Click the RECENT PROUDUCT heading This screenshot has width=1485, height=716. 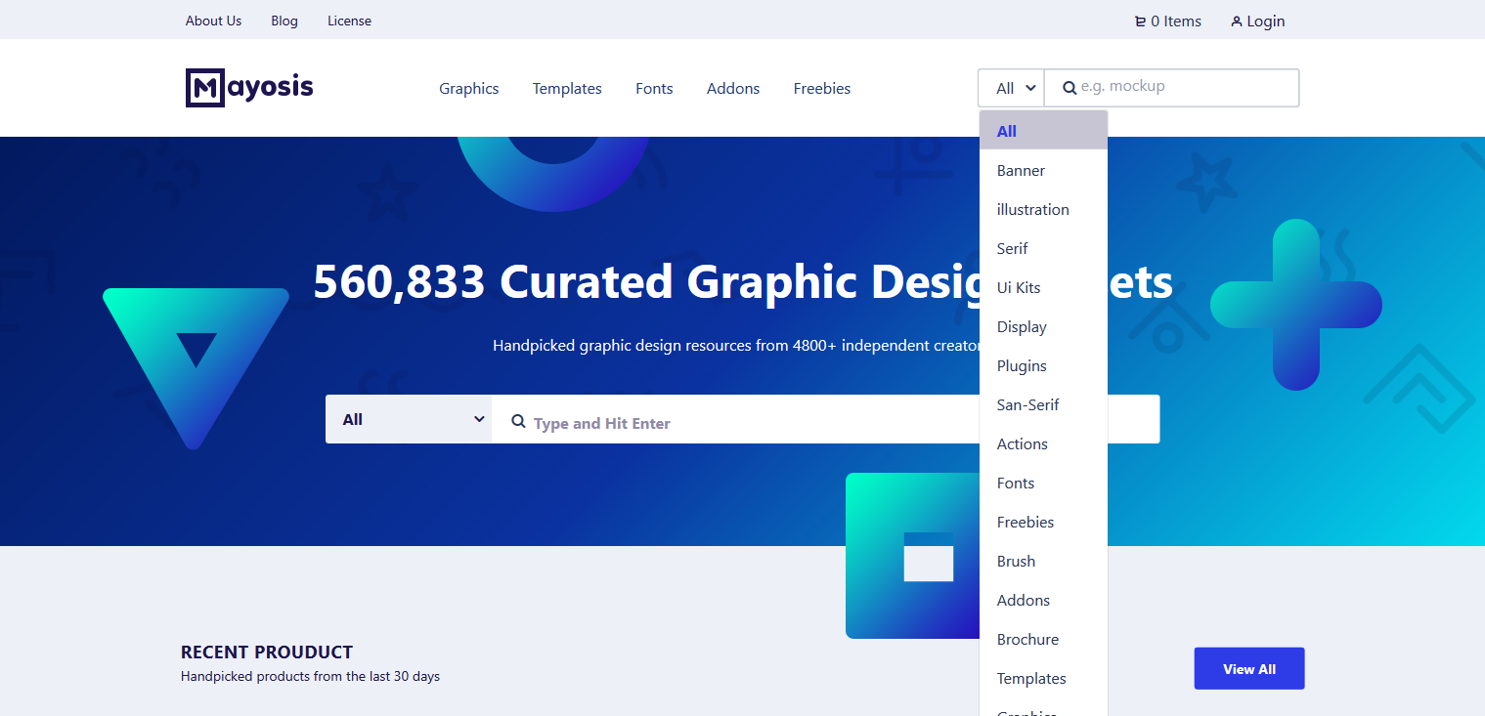(267, 652)
